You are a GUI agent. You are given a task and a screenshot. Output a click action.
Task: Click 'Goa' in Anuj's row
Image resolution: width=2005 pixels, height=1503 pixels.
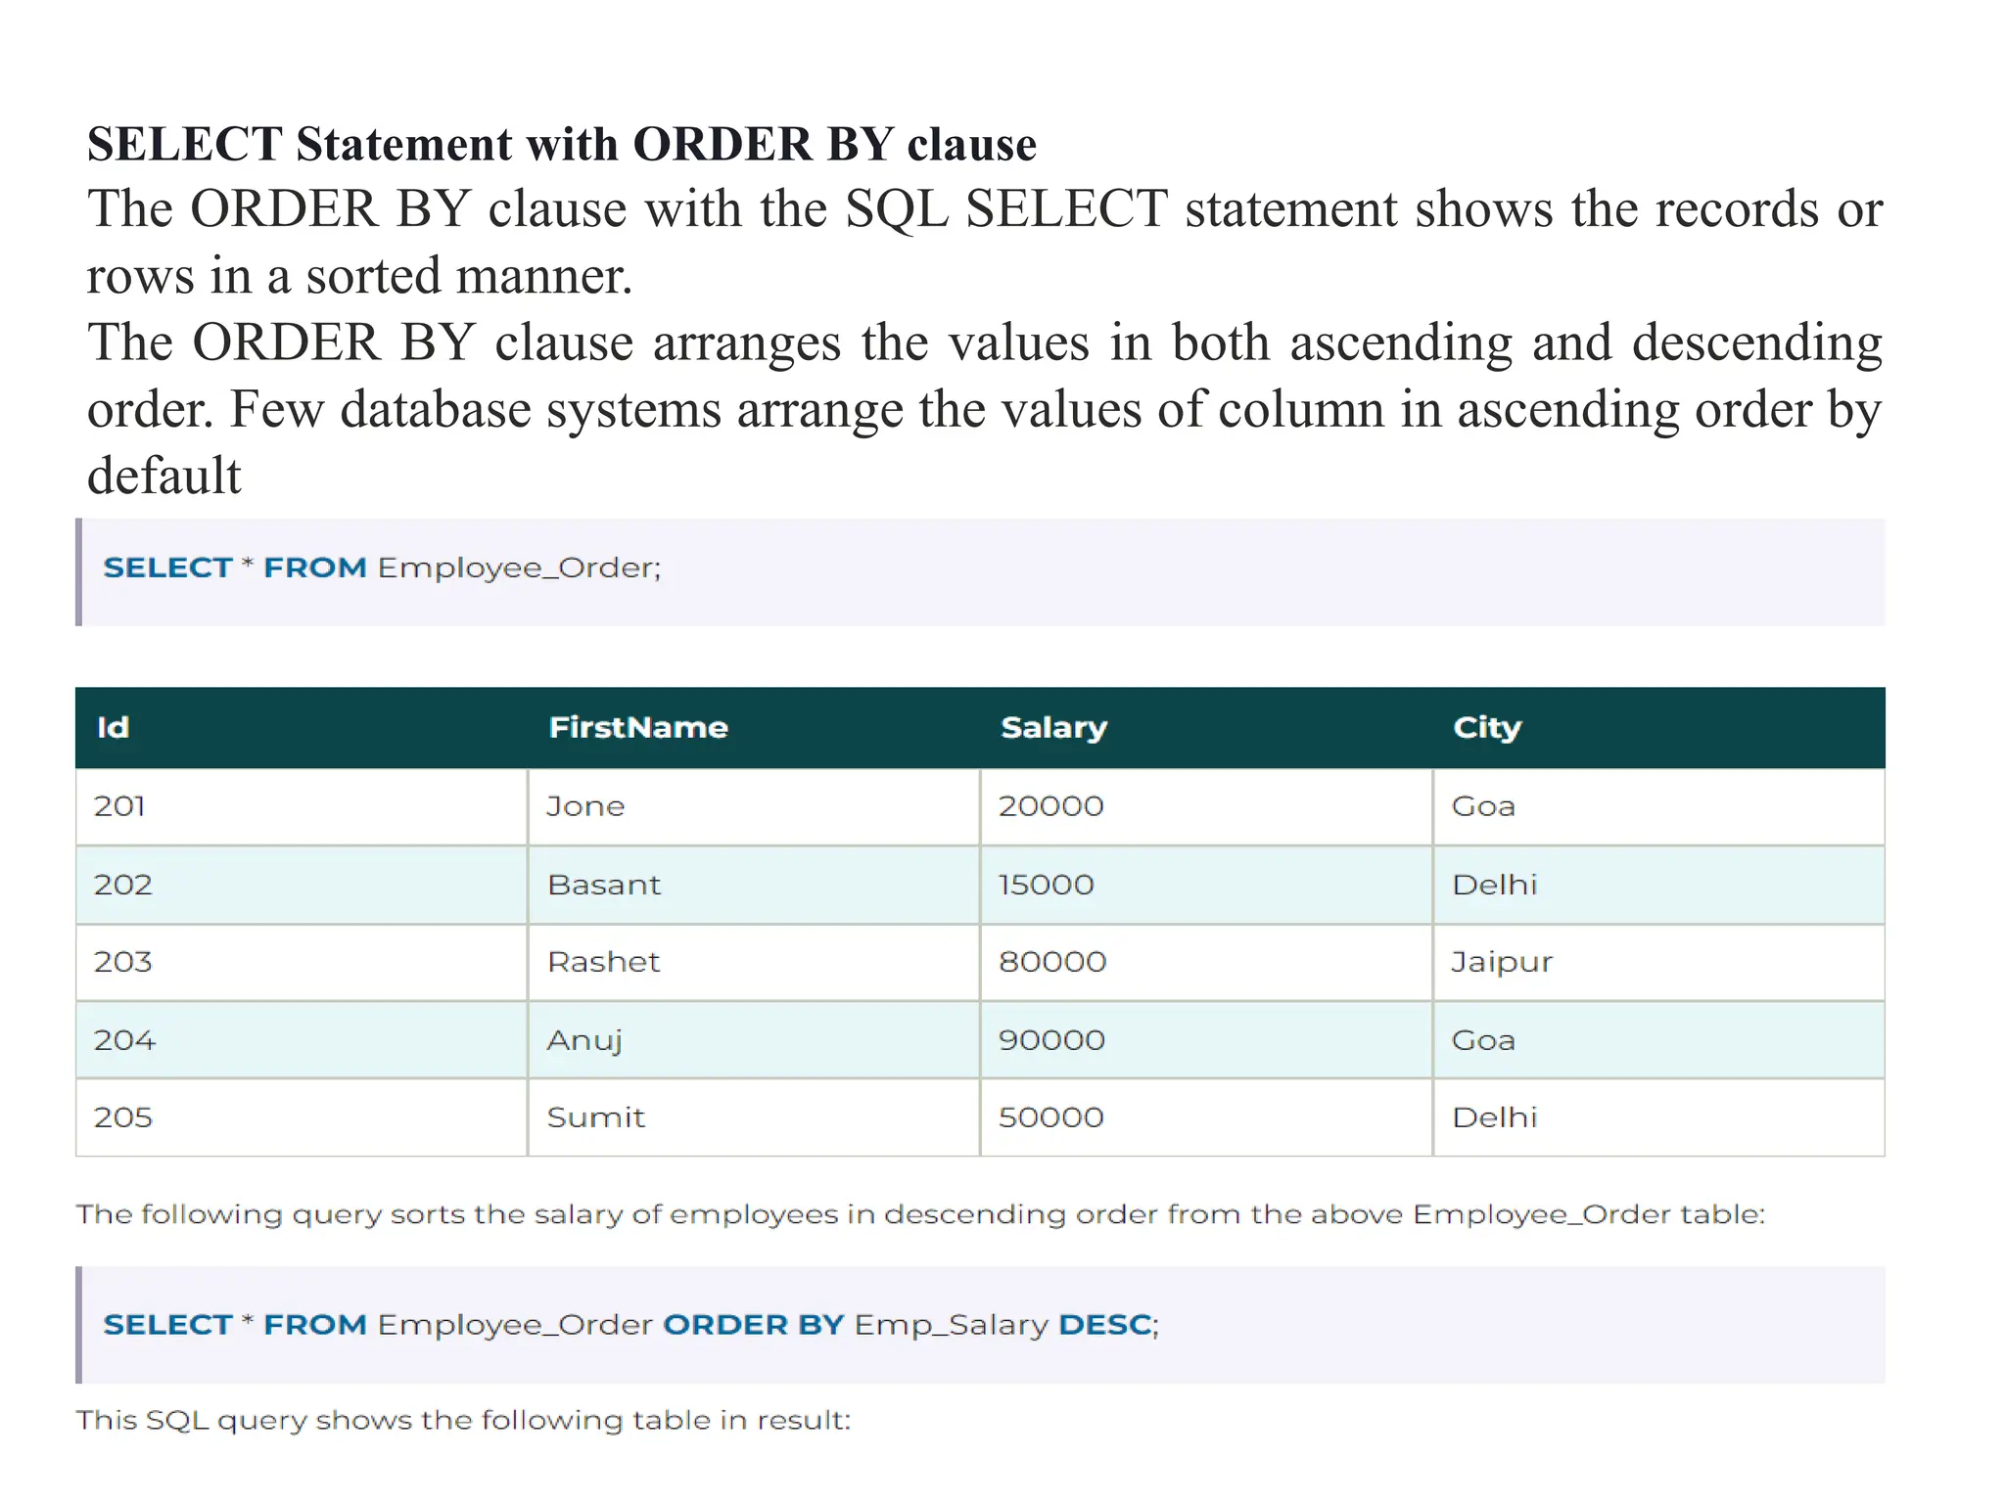pyautogui.click(x=1483, y=1040)
